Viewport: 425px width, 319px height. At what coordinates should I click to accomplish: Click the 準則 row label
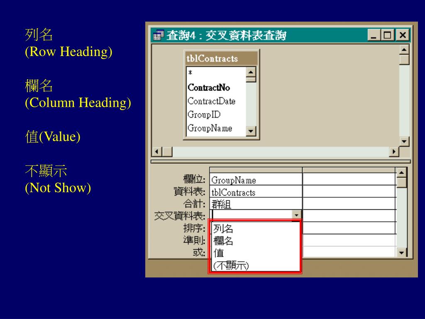(x=194, y=240)
